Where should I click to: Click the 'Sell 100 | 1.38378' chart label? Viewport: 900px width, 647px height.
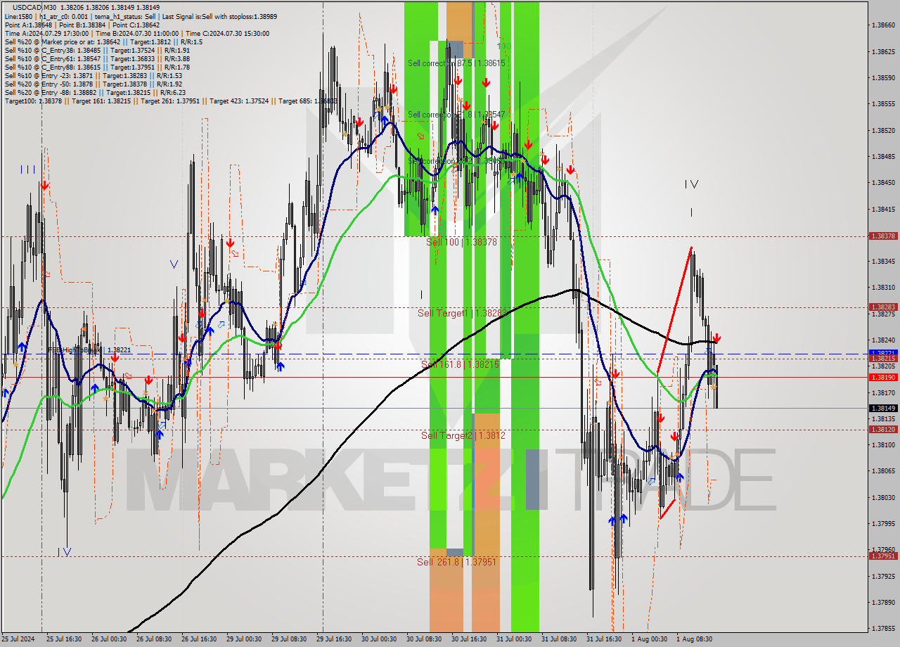(461, 242)
